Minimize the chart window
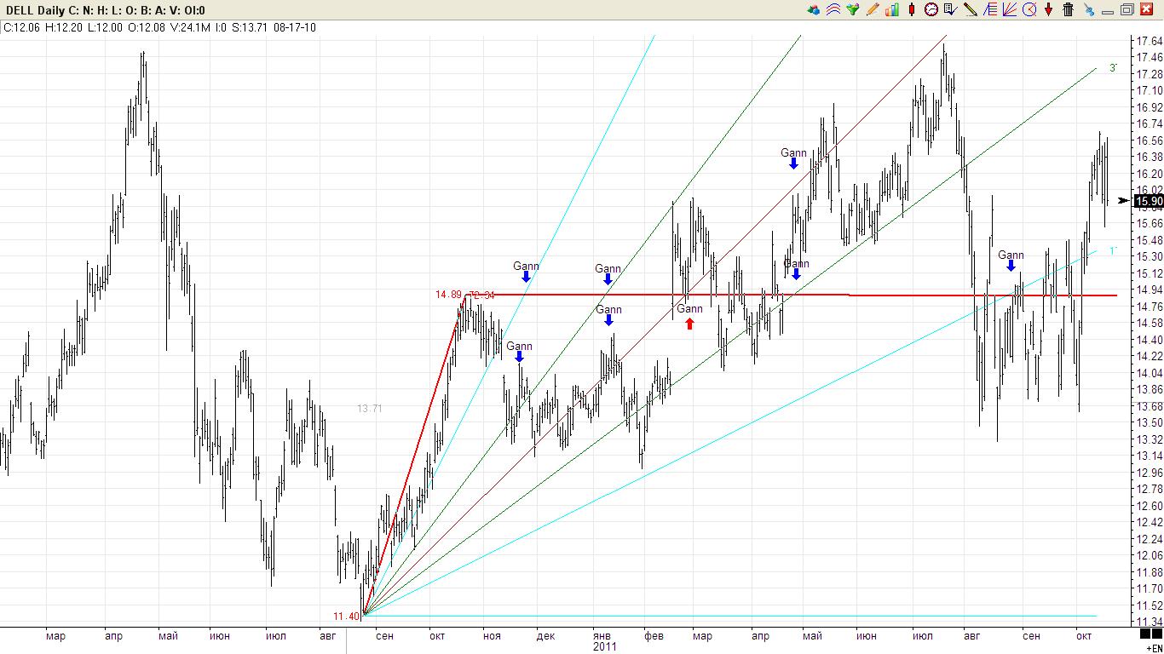The height and width of the screenshot is (654, 1164). [1108, 12]
